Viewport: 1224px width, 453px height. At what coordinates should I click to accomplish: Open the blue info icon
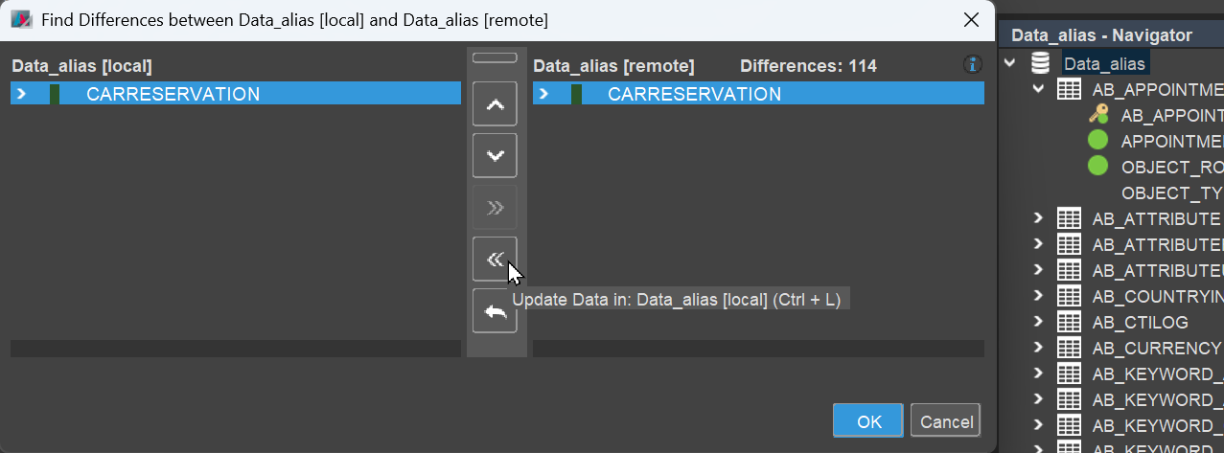(973, 65)
